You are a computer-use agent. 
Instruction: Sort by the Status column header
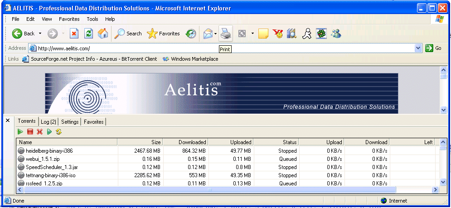click(x=276, y=142)
